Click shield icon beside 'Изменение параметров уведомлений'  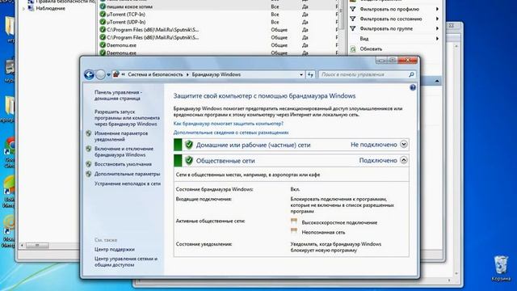click(x=89, y=133)
